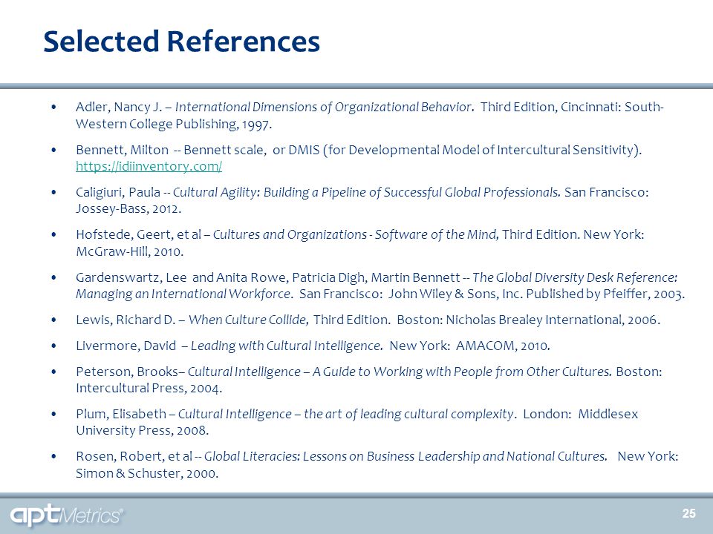
Task: Click 'McGraw-Hill, 2010.' text
Action: [129, 251]
